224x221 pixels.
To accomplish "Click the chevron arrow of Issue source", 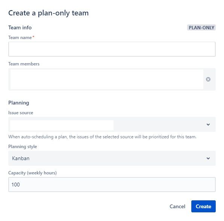I will tap(208, 124).
